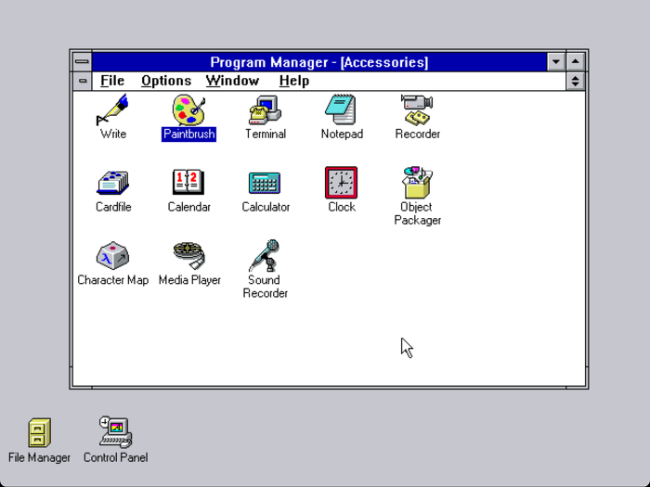Click the Write label text

113,135
